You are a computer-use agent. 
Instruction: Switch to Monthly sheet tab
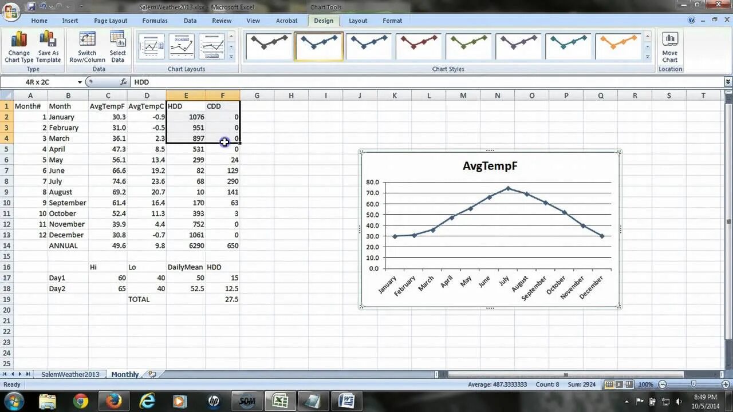[x=125, y=374]
